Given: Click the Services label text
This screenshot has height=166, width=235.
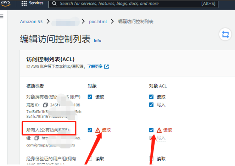Looking at the screenshot, I should [x=36, y=3].
